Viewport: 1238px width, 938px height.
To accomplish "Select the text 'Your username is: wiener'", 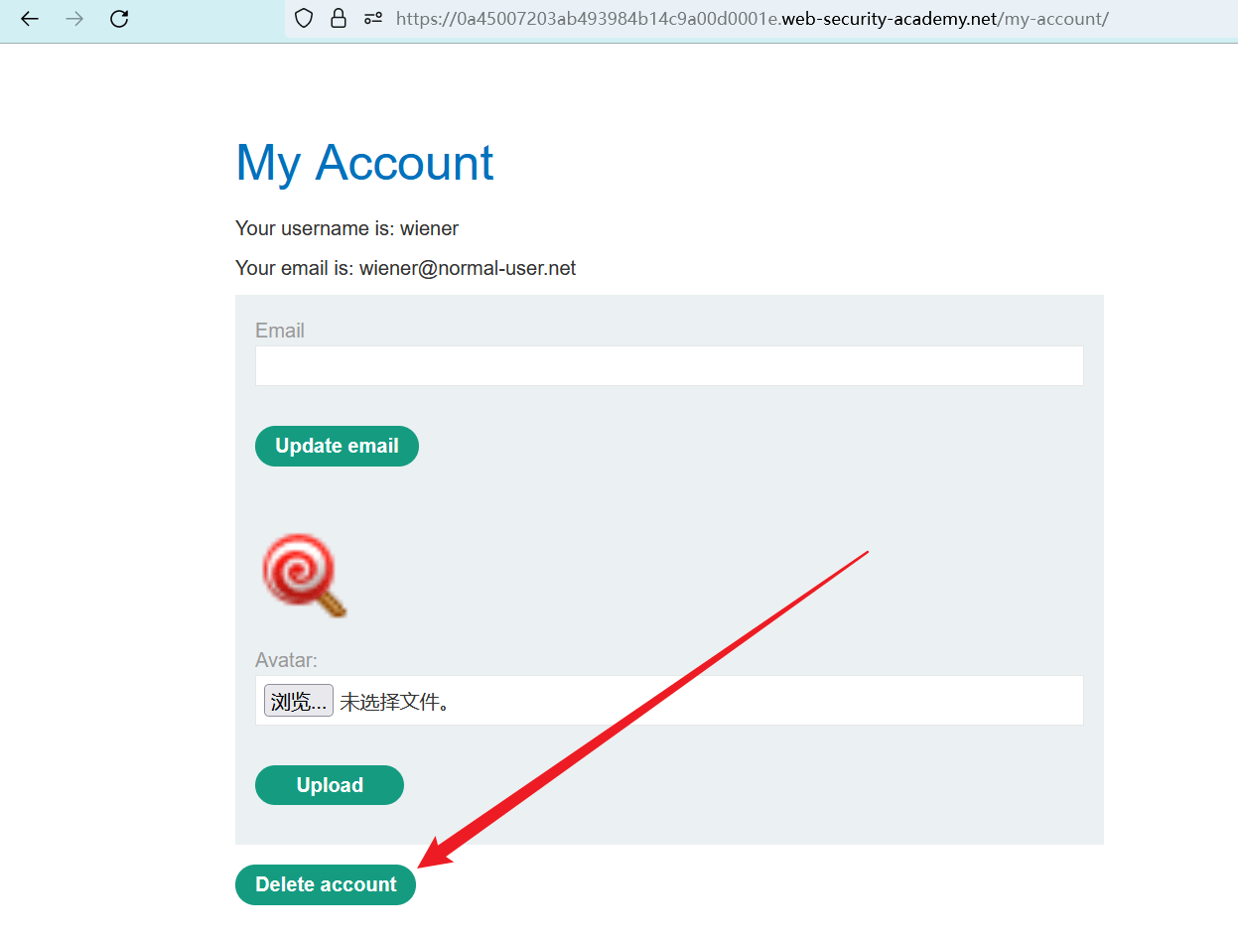I will tap(346, 228).
